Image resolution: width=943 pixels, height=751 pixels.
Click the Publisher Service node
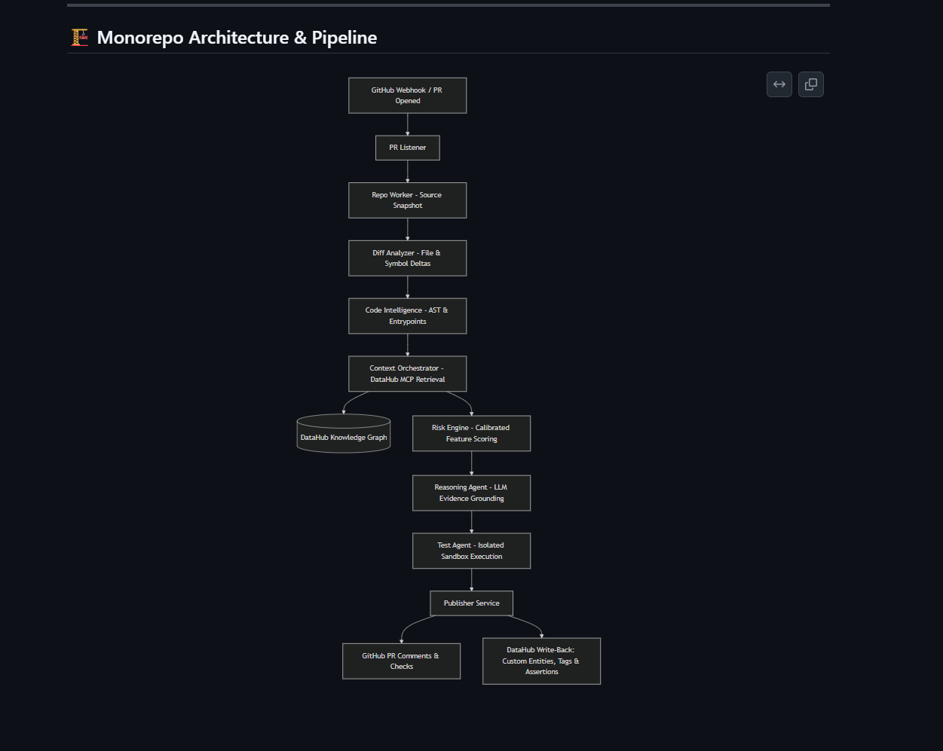pyautogui.click(x=471, y=603)
